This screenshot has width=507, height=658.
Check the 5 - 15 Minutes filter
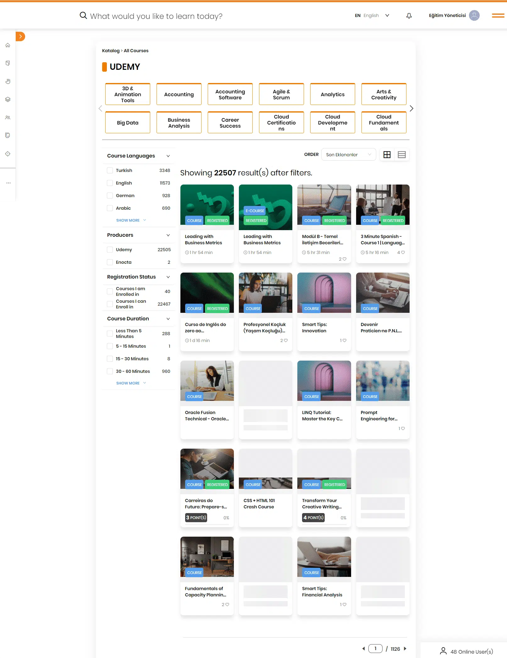click(x=110, y=346)
